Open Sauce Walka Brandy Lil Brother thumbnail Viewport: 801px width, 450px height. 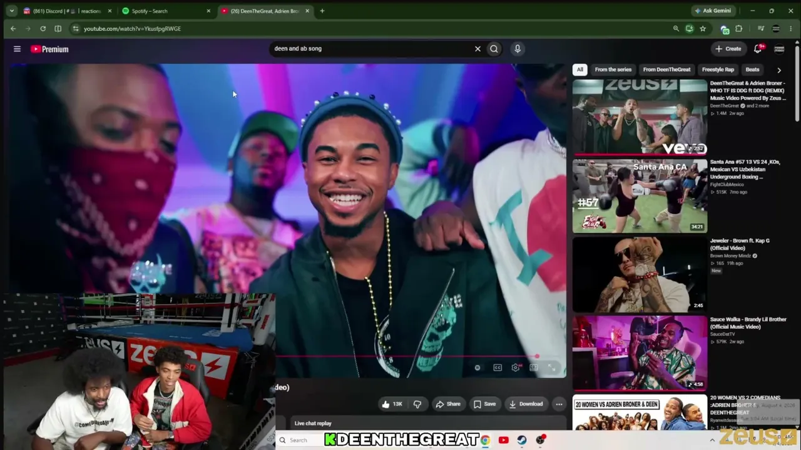coord(640,353)
